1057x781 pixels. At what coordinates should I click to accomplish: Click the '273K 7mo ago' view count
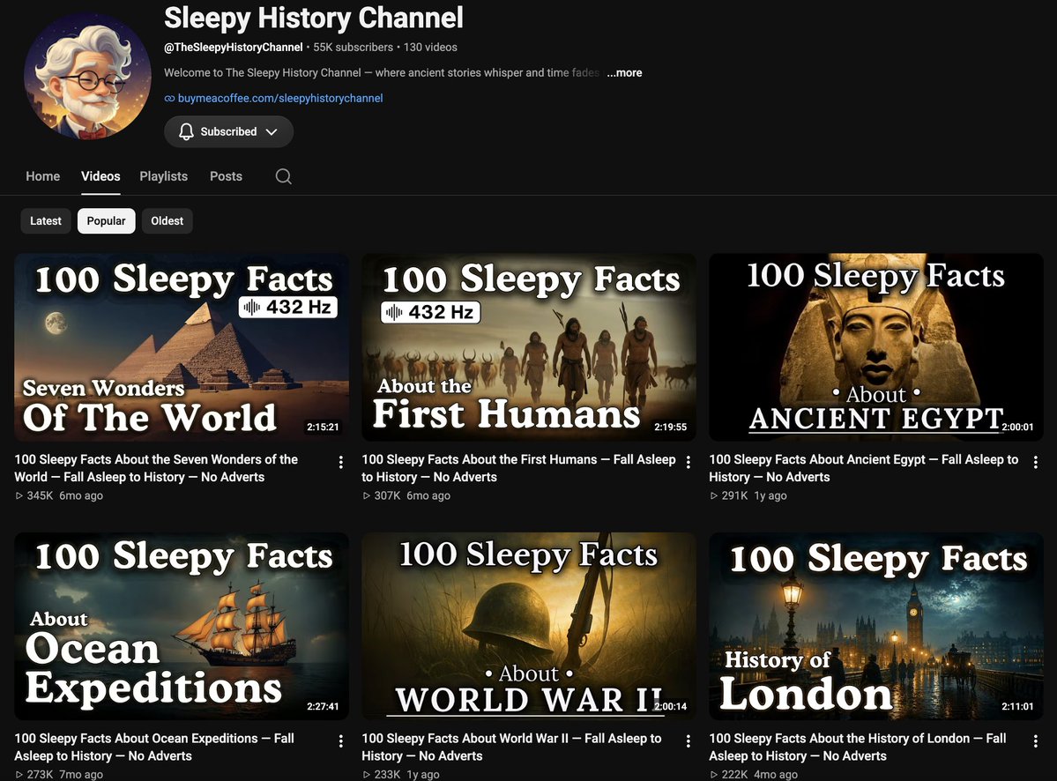point(59,775)
